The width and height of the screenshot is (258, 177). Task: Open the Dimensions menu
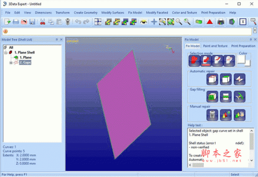click(x=43, y=12)
